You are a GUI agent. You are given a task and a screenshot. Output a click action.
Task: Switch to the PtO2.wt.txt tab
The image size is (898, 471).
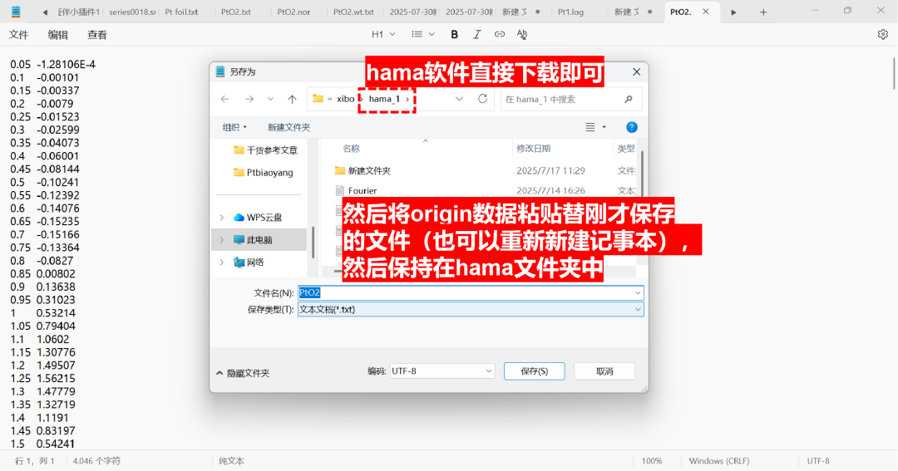pos(353,12)
